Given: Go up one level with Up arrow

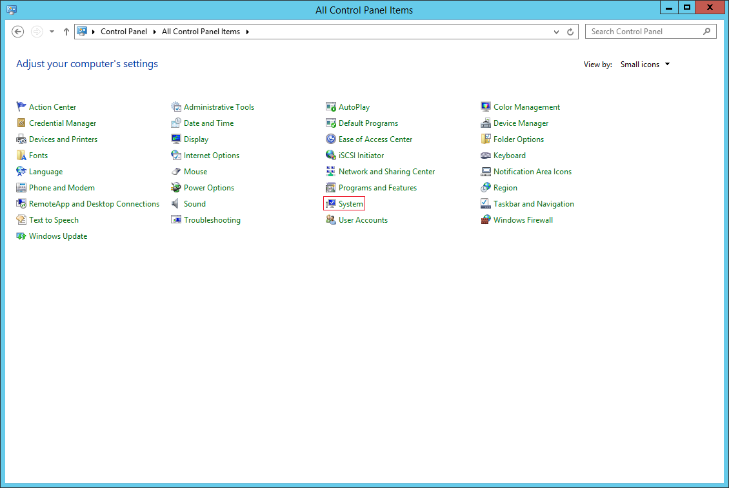Looking at the screenshot, I should coord(66,32).
